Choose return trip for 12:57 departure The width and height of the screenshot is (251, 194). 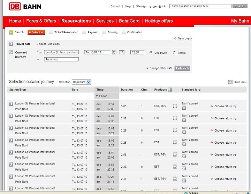coord(223,106)
